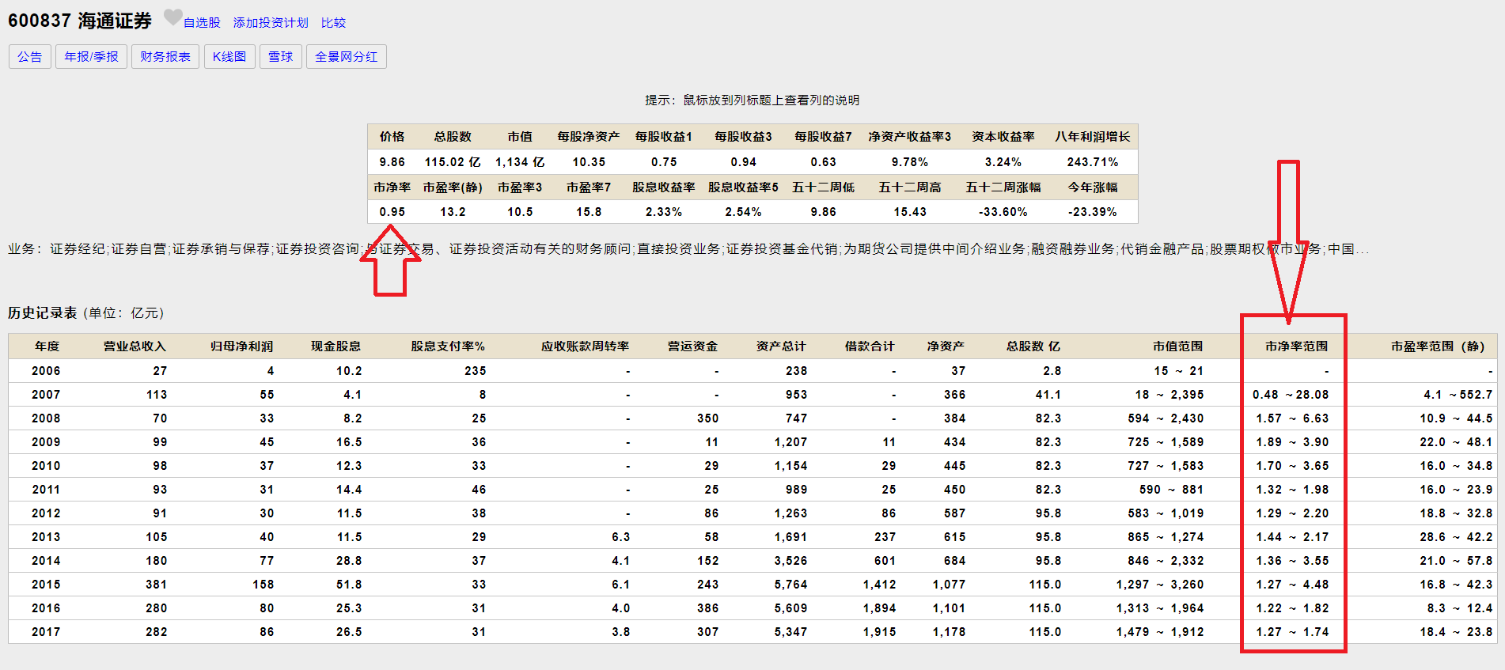This screenshot has width=1505, height=670.
Task: Click the 营运资金 column header
Action: point(692,346)
